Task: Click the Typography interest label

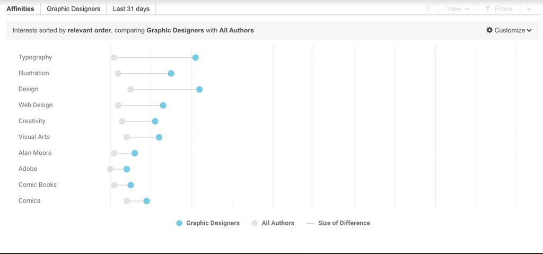Action: coord(35,57)
